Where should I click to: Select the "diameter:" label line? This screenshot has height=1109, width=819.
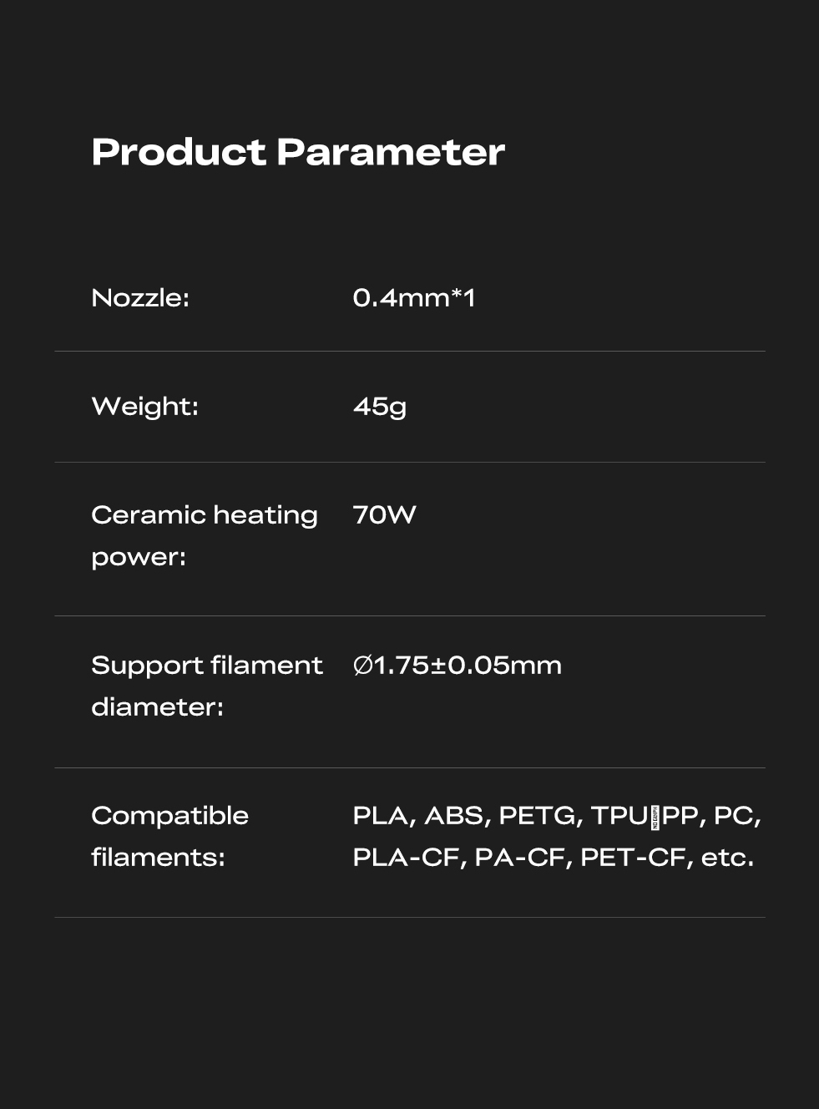point(157,707)
